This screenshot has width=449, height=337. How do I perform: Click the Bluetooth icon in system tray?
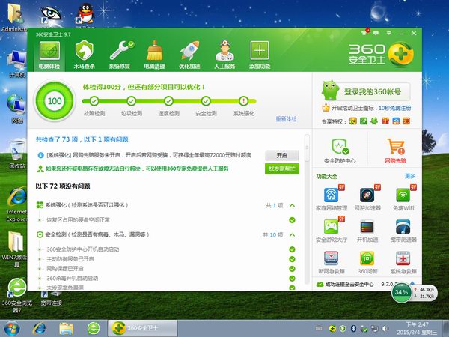(x=353, y=329)
